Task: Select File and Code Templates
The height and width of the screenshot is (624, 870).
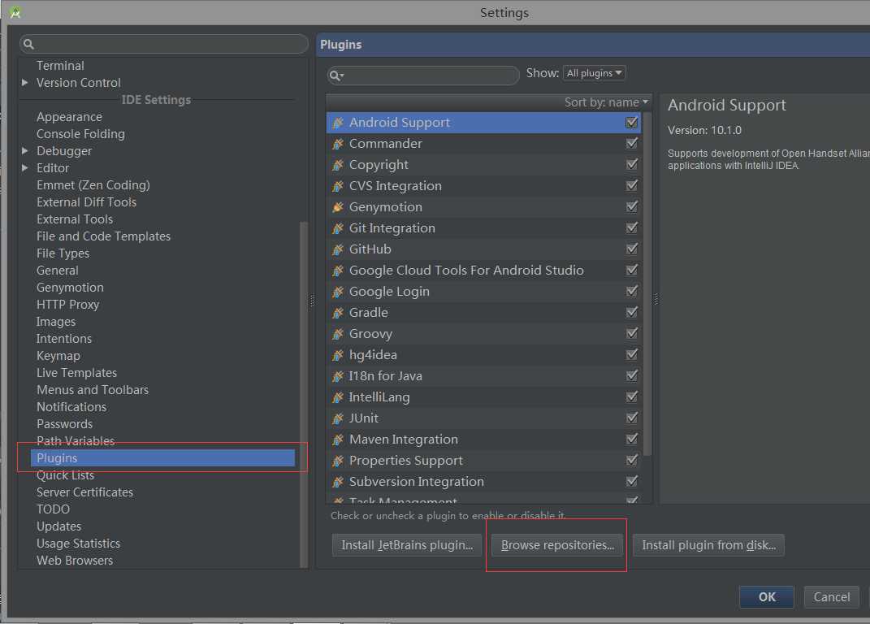Action: click(x=104, y=236)
